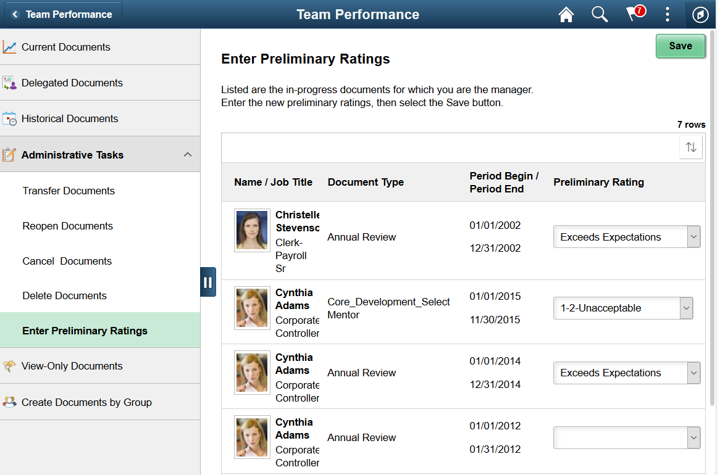The image size is (720, 475).
Task: Open the Actions menu three-dot icon
Action: (x=667, y=14)
